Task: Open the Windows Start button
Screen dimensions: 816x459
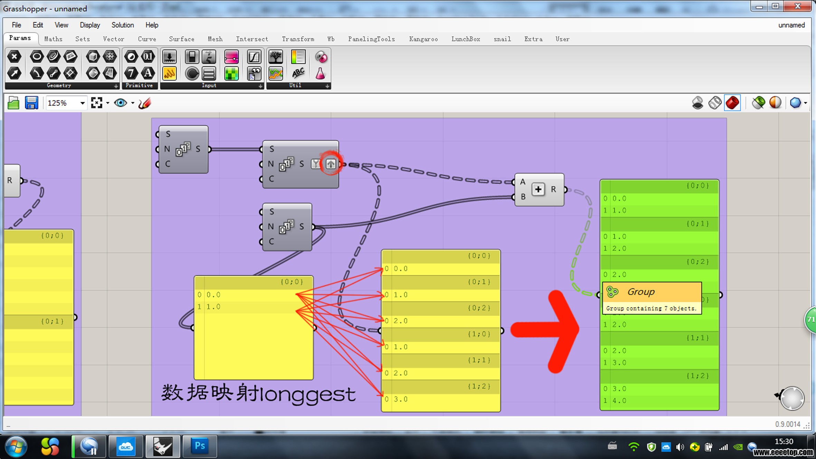Action: tap(16, 447)
